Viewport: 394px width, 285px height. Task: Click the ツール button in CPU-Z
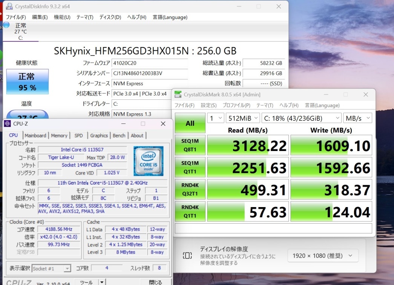[x=86, y=282]
